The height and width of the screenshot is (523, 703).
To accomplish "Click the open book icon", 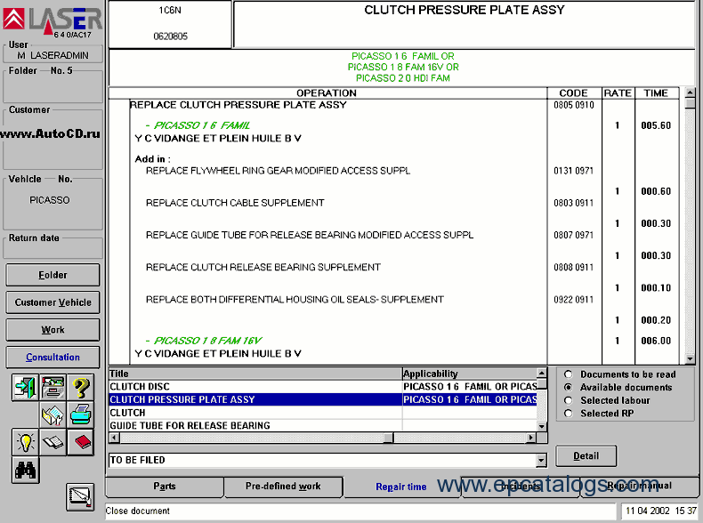I will click(x=53, y=442).
